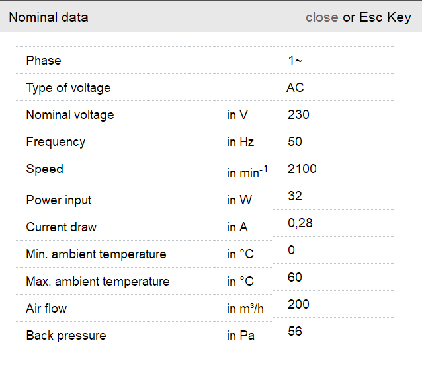
Task: Select the Max. ambient temperature label
Action: 97,282
